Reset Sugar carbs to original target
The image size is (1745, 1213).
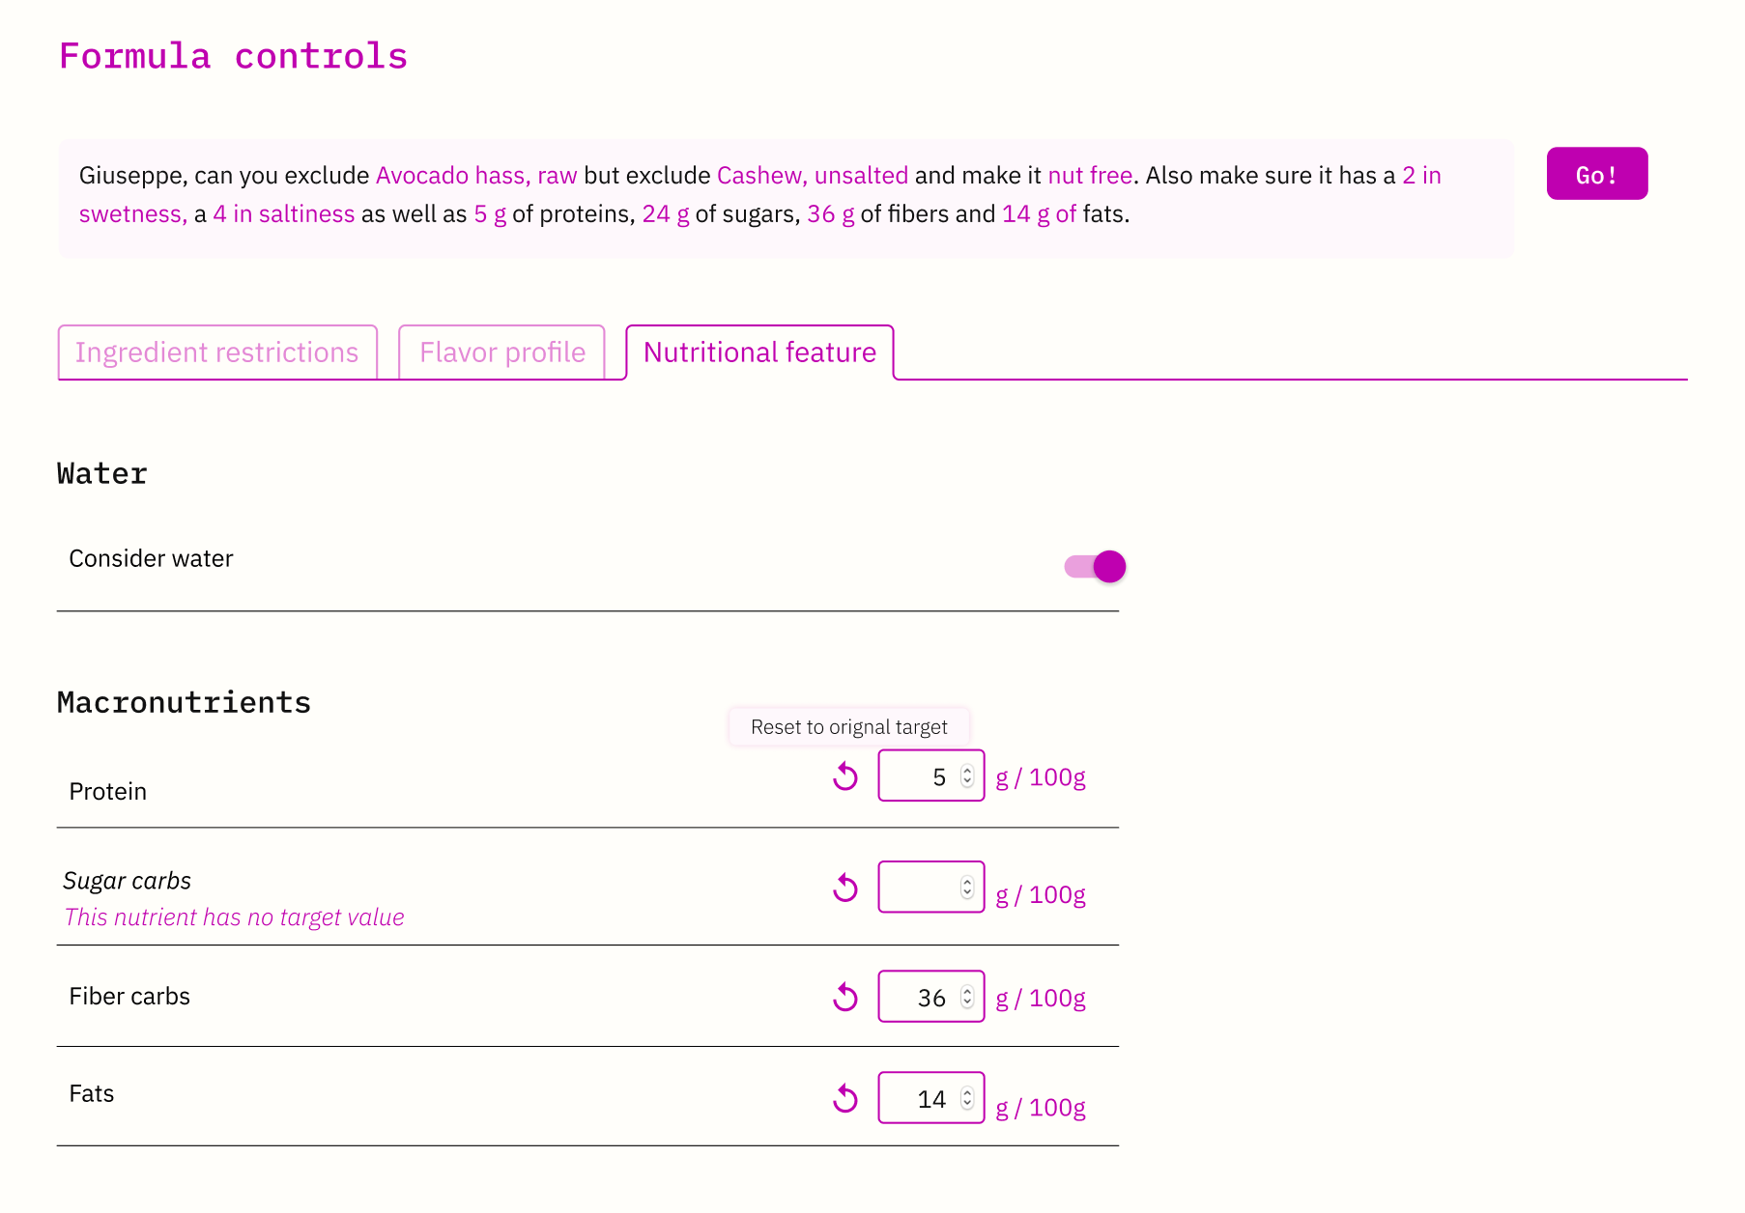(x=845, y=888)
